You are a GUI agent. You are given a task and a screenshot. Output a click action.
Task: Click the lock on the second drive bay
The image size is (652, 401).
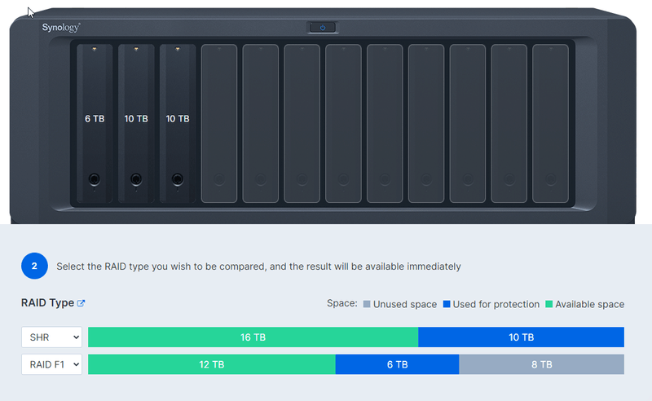[x=136, y=178]
